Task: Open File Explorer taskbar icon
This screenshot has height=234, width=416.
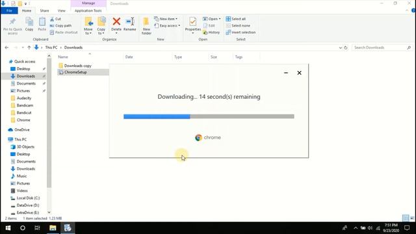Action: tap(53, 228)
